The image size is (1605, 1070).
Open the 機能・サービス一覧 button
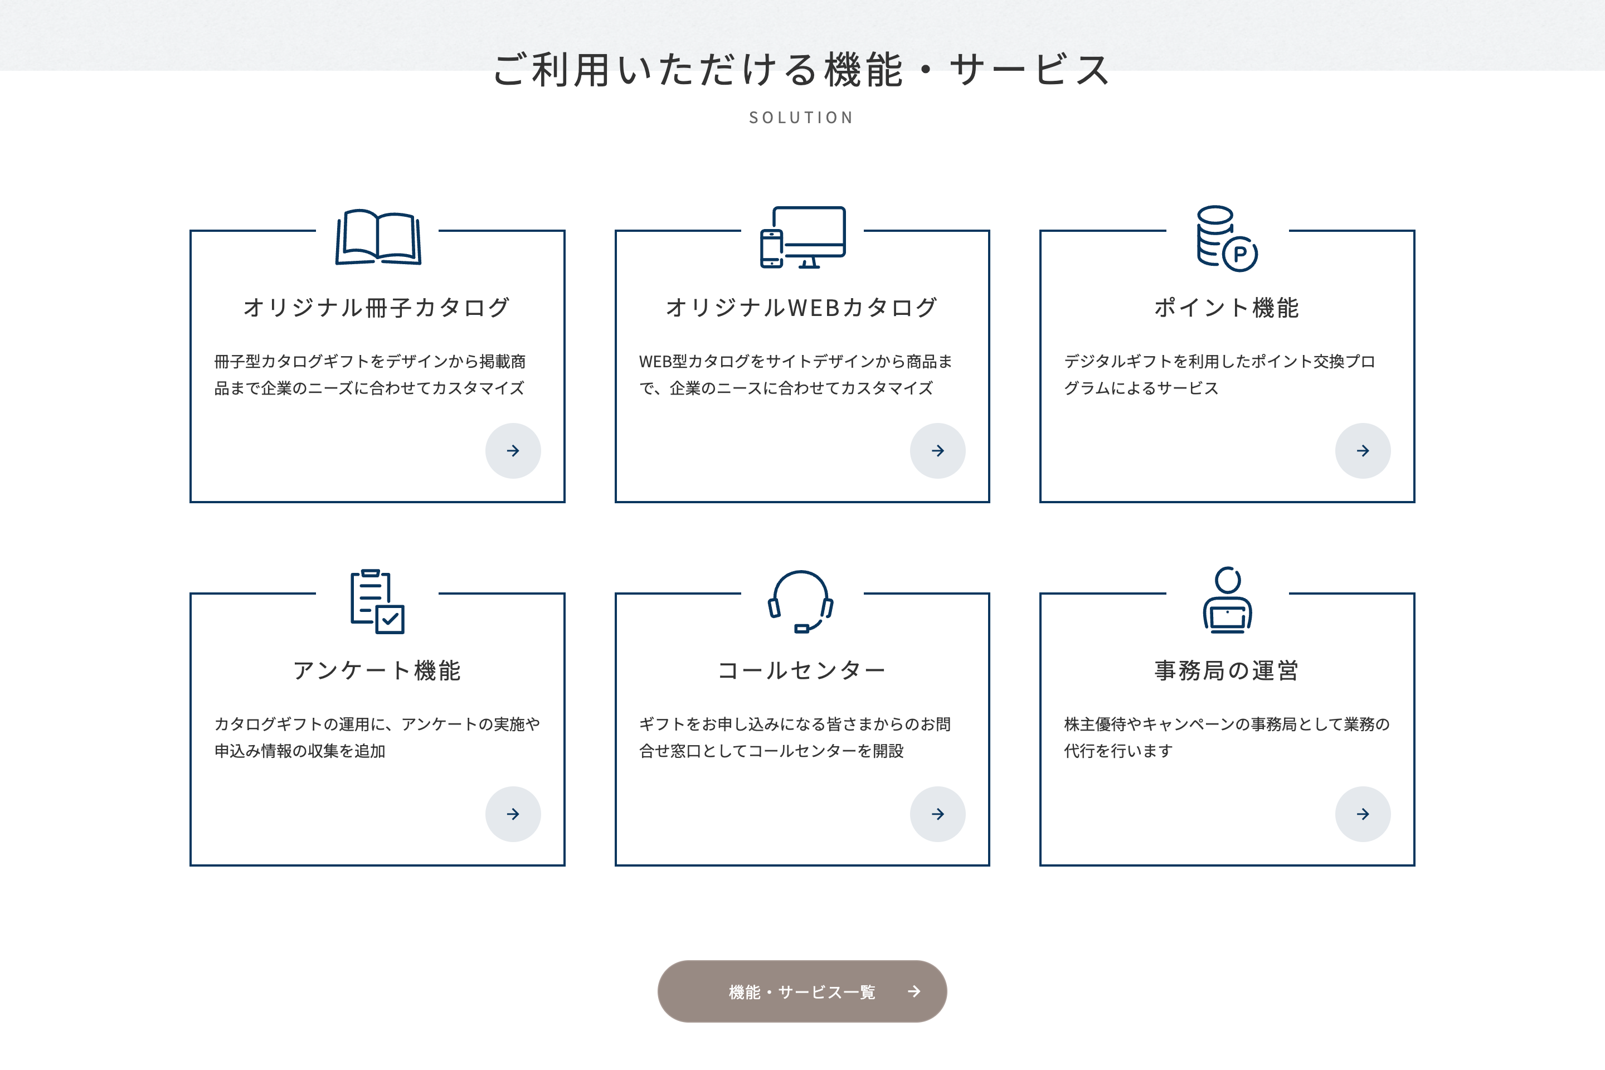[802, 993]
